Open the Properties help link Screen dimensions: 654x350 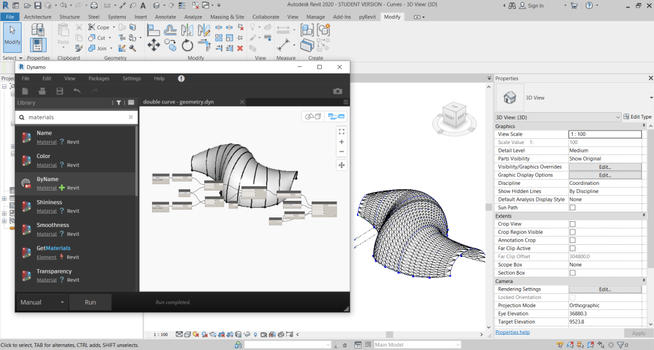[512, 332]
